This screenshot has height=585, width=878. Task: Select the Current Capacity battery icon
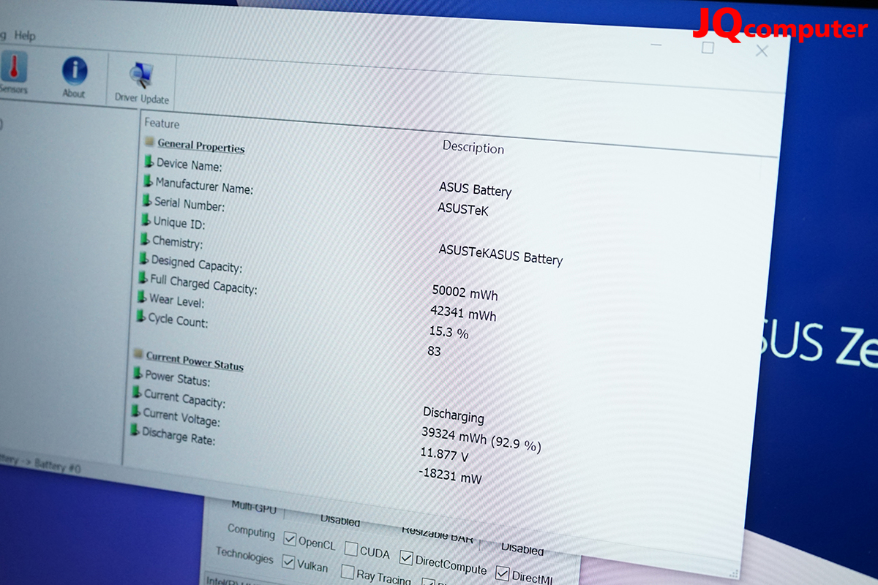point(136,392)
